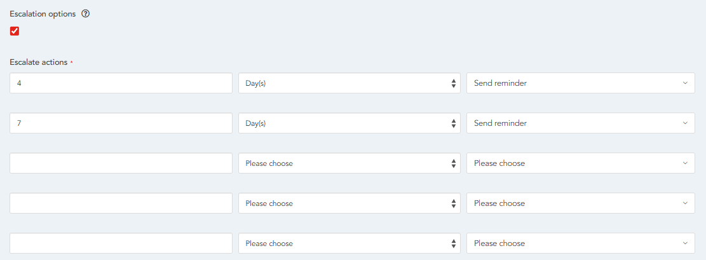Focus the empty fifth row number field
Image resolution: width=706 pixels, height=260 pixels.
coord(121,243)
